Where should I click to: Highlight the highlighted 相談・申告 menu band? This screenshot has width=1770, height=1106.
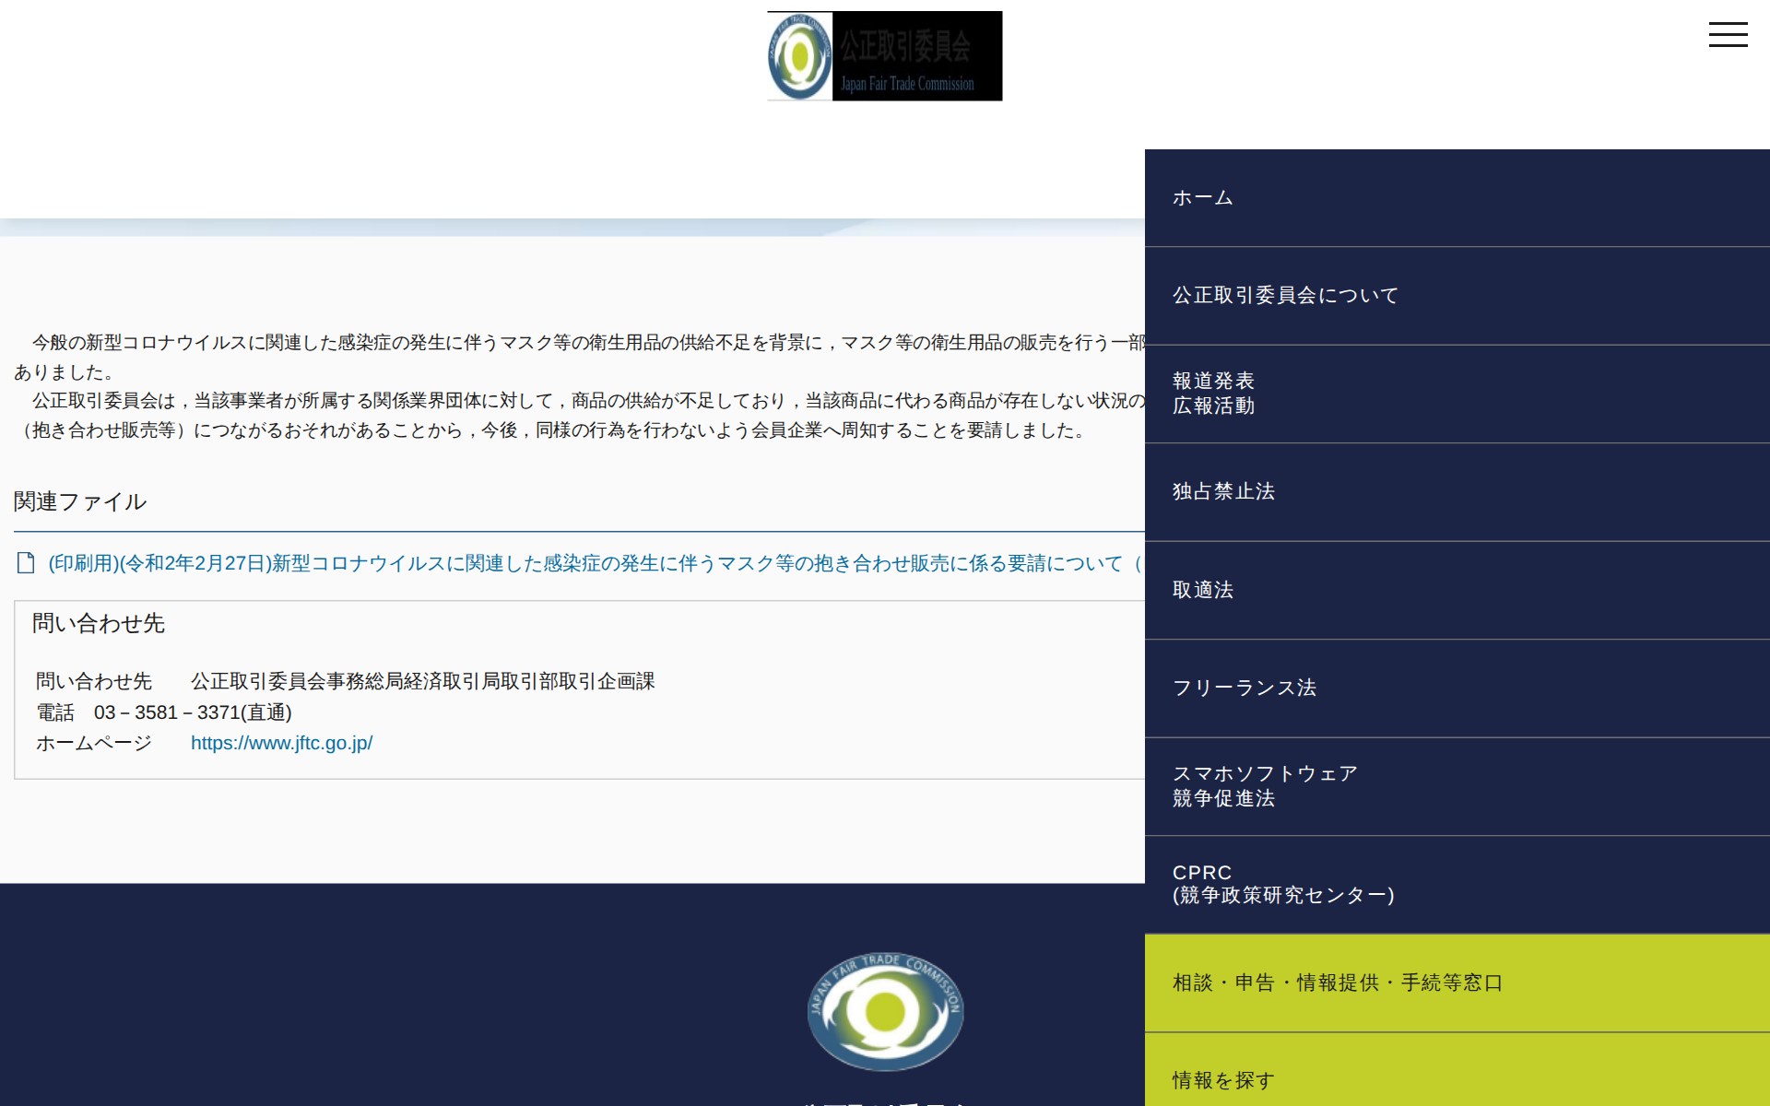pos(1457,982)
